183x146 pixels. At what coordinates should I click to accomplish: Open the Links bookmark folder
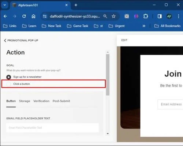(10, 26)
